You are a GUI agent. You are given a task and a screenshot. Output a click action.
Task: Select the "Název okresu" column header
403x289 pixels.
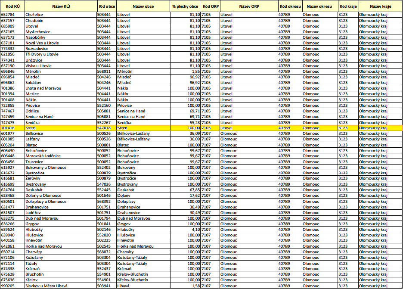[320, 6]
